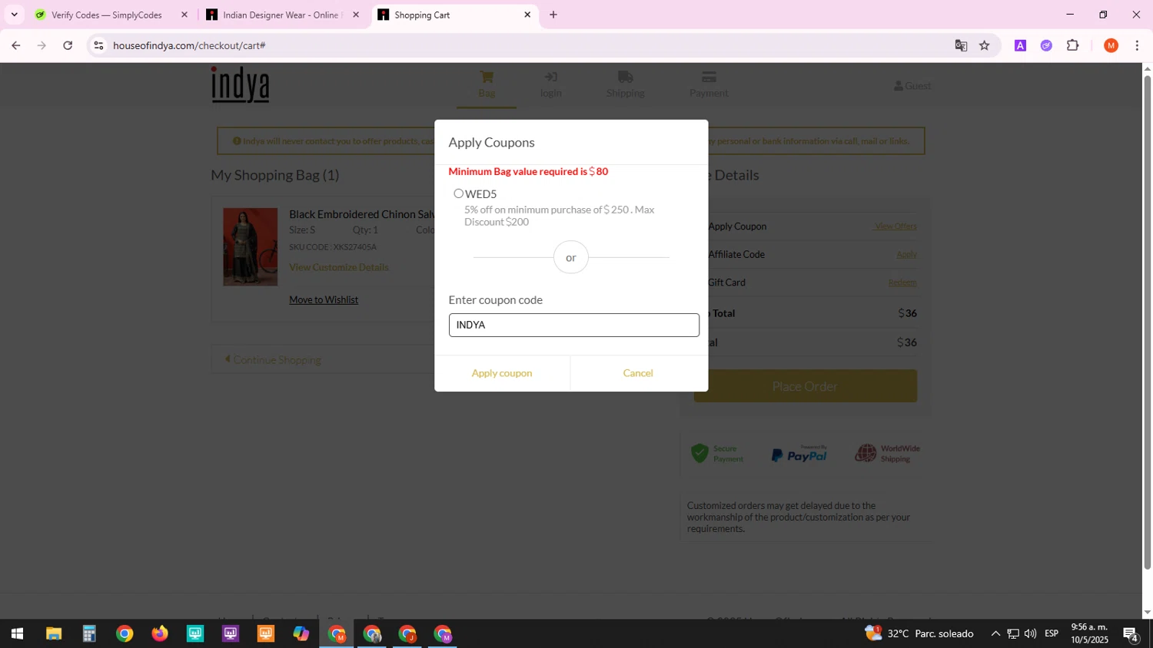Open the Extensions puzzle menu
The height and width of the screenshot is (648, 1153).
(x=1073, y=45)
